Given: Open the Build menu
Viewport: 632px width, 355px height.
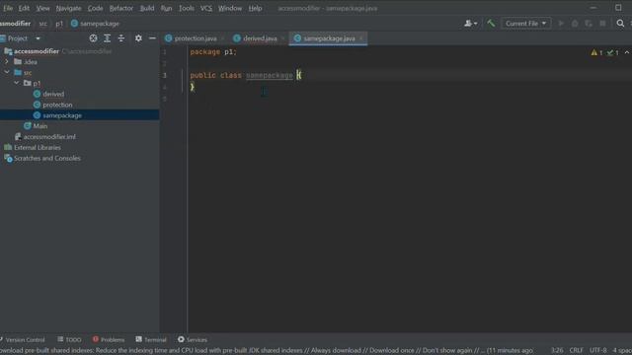Looking at the screenshot, I should click(x=147, y=8).
